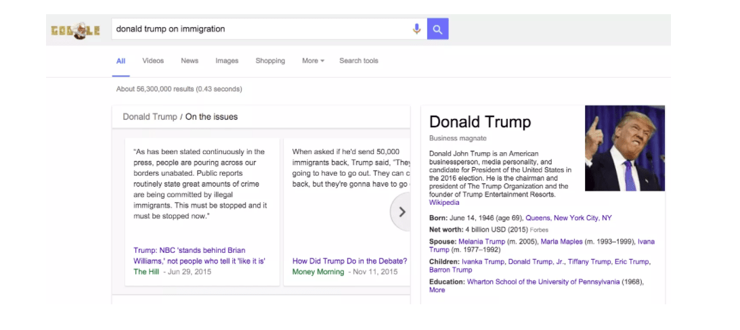740x330 pixels.
Task: Click inside the search query field
Action: pos(261,29)
